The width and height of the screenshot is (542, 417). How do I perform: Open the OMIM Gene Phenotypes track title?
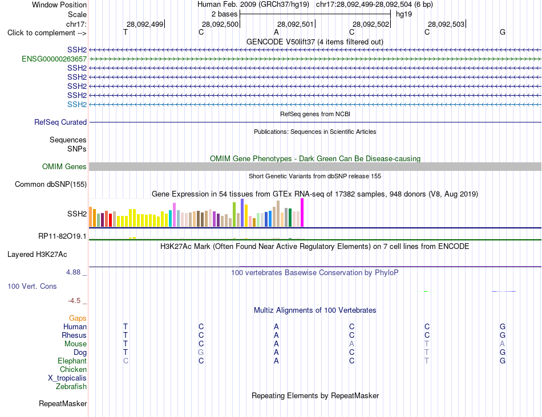(315, 158)
